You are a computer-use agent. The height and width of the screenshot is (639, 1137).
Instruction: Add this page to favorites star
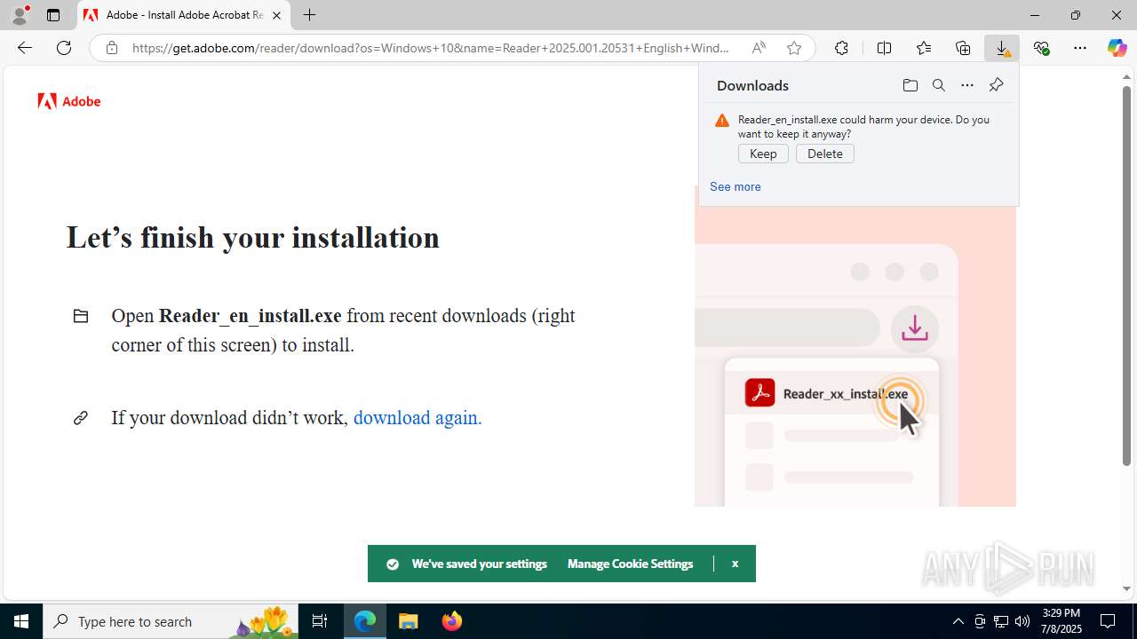click(794, 48)
